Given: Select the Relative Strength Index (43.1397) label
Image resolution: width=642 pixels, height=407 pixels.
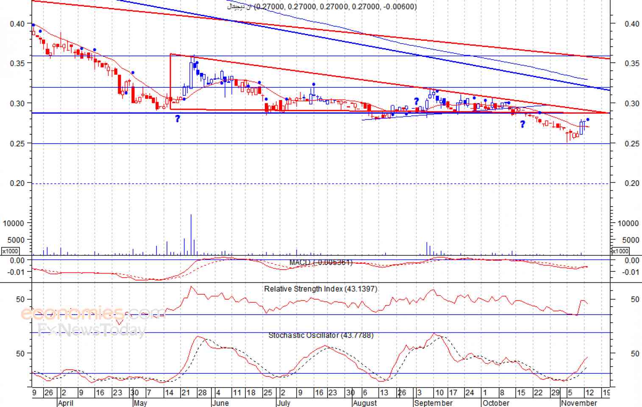Looking at the screenshot, I should point(321,289).
